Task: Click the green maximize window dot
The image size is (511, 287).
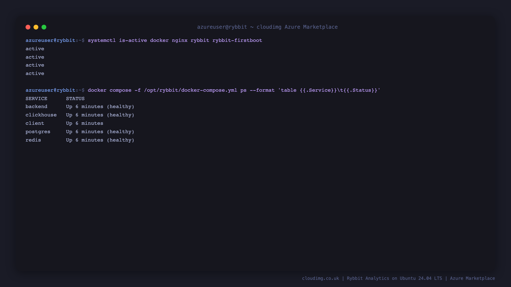Action: (x=44, y=27)
